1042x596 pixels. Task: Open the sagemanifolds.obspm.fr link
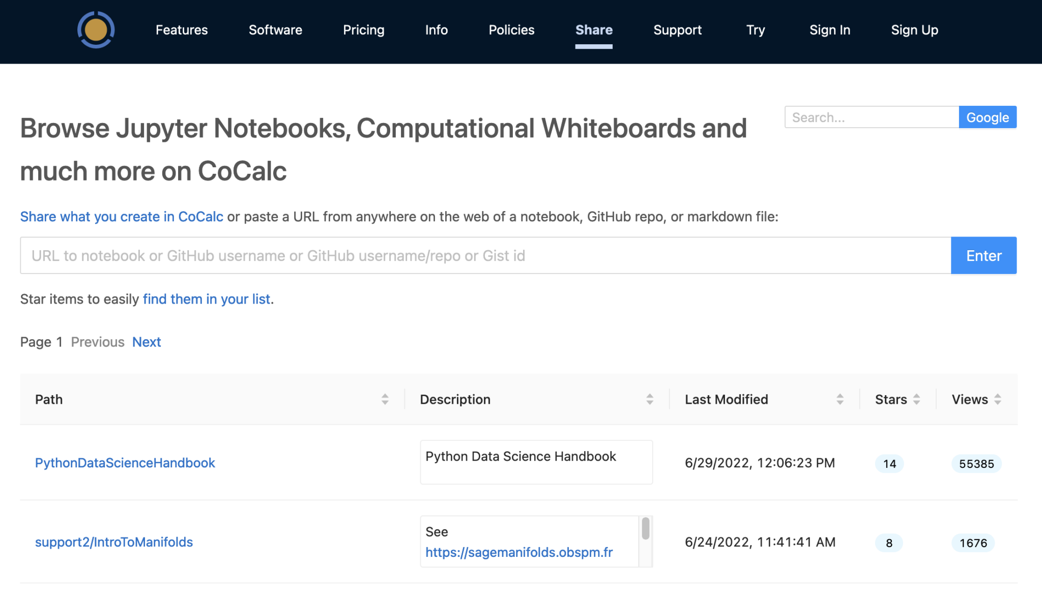(519, 553)
